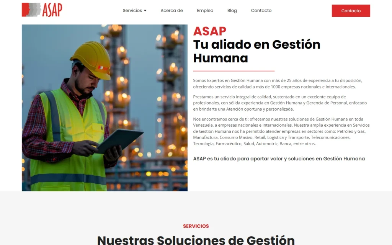Click the paragraph starting 'Somos Expertos en Gestión'

click(x=278, y=83)
